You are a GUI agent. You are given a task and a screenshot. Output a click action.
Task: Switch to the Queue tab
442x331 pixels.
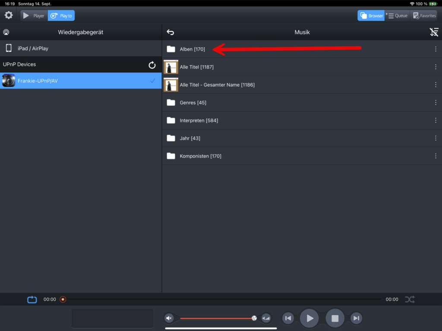pyautogui.click(x=397, y=16)
